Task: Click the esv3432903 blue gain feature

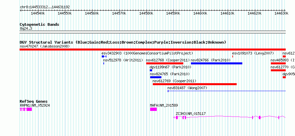Action: (x=104, y=56)
